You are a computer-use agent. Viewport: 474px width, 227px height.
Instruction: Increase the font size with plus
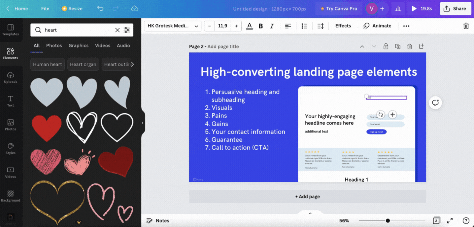click(x=236, y=26)
